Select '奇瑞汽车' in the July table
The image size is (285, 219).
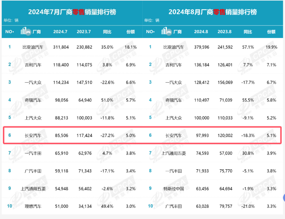tap(33, 100)
